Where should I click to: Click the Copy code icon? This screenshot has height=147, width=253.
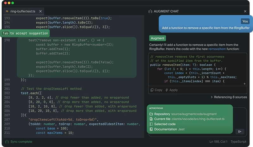pyautogui.click(x=152, y=90)
